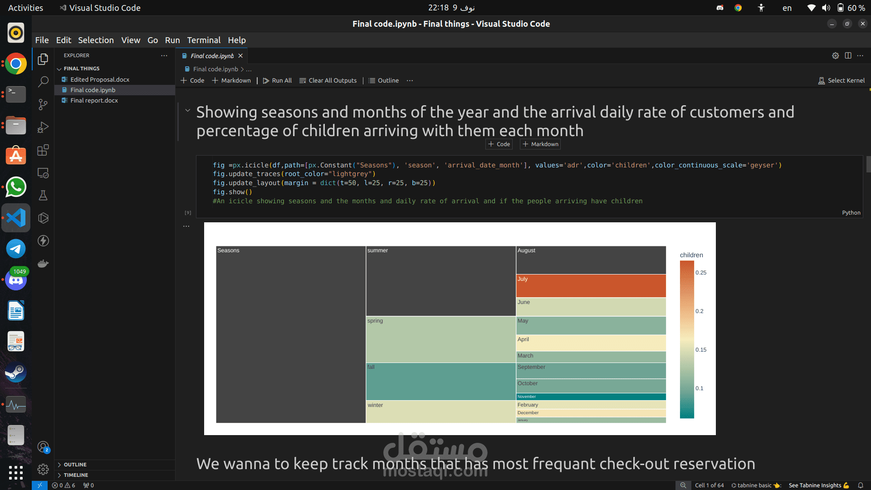
Task: Close the Final code.ipynb tab
Action: (240, 56)
